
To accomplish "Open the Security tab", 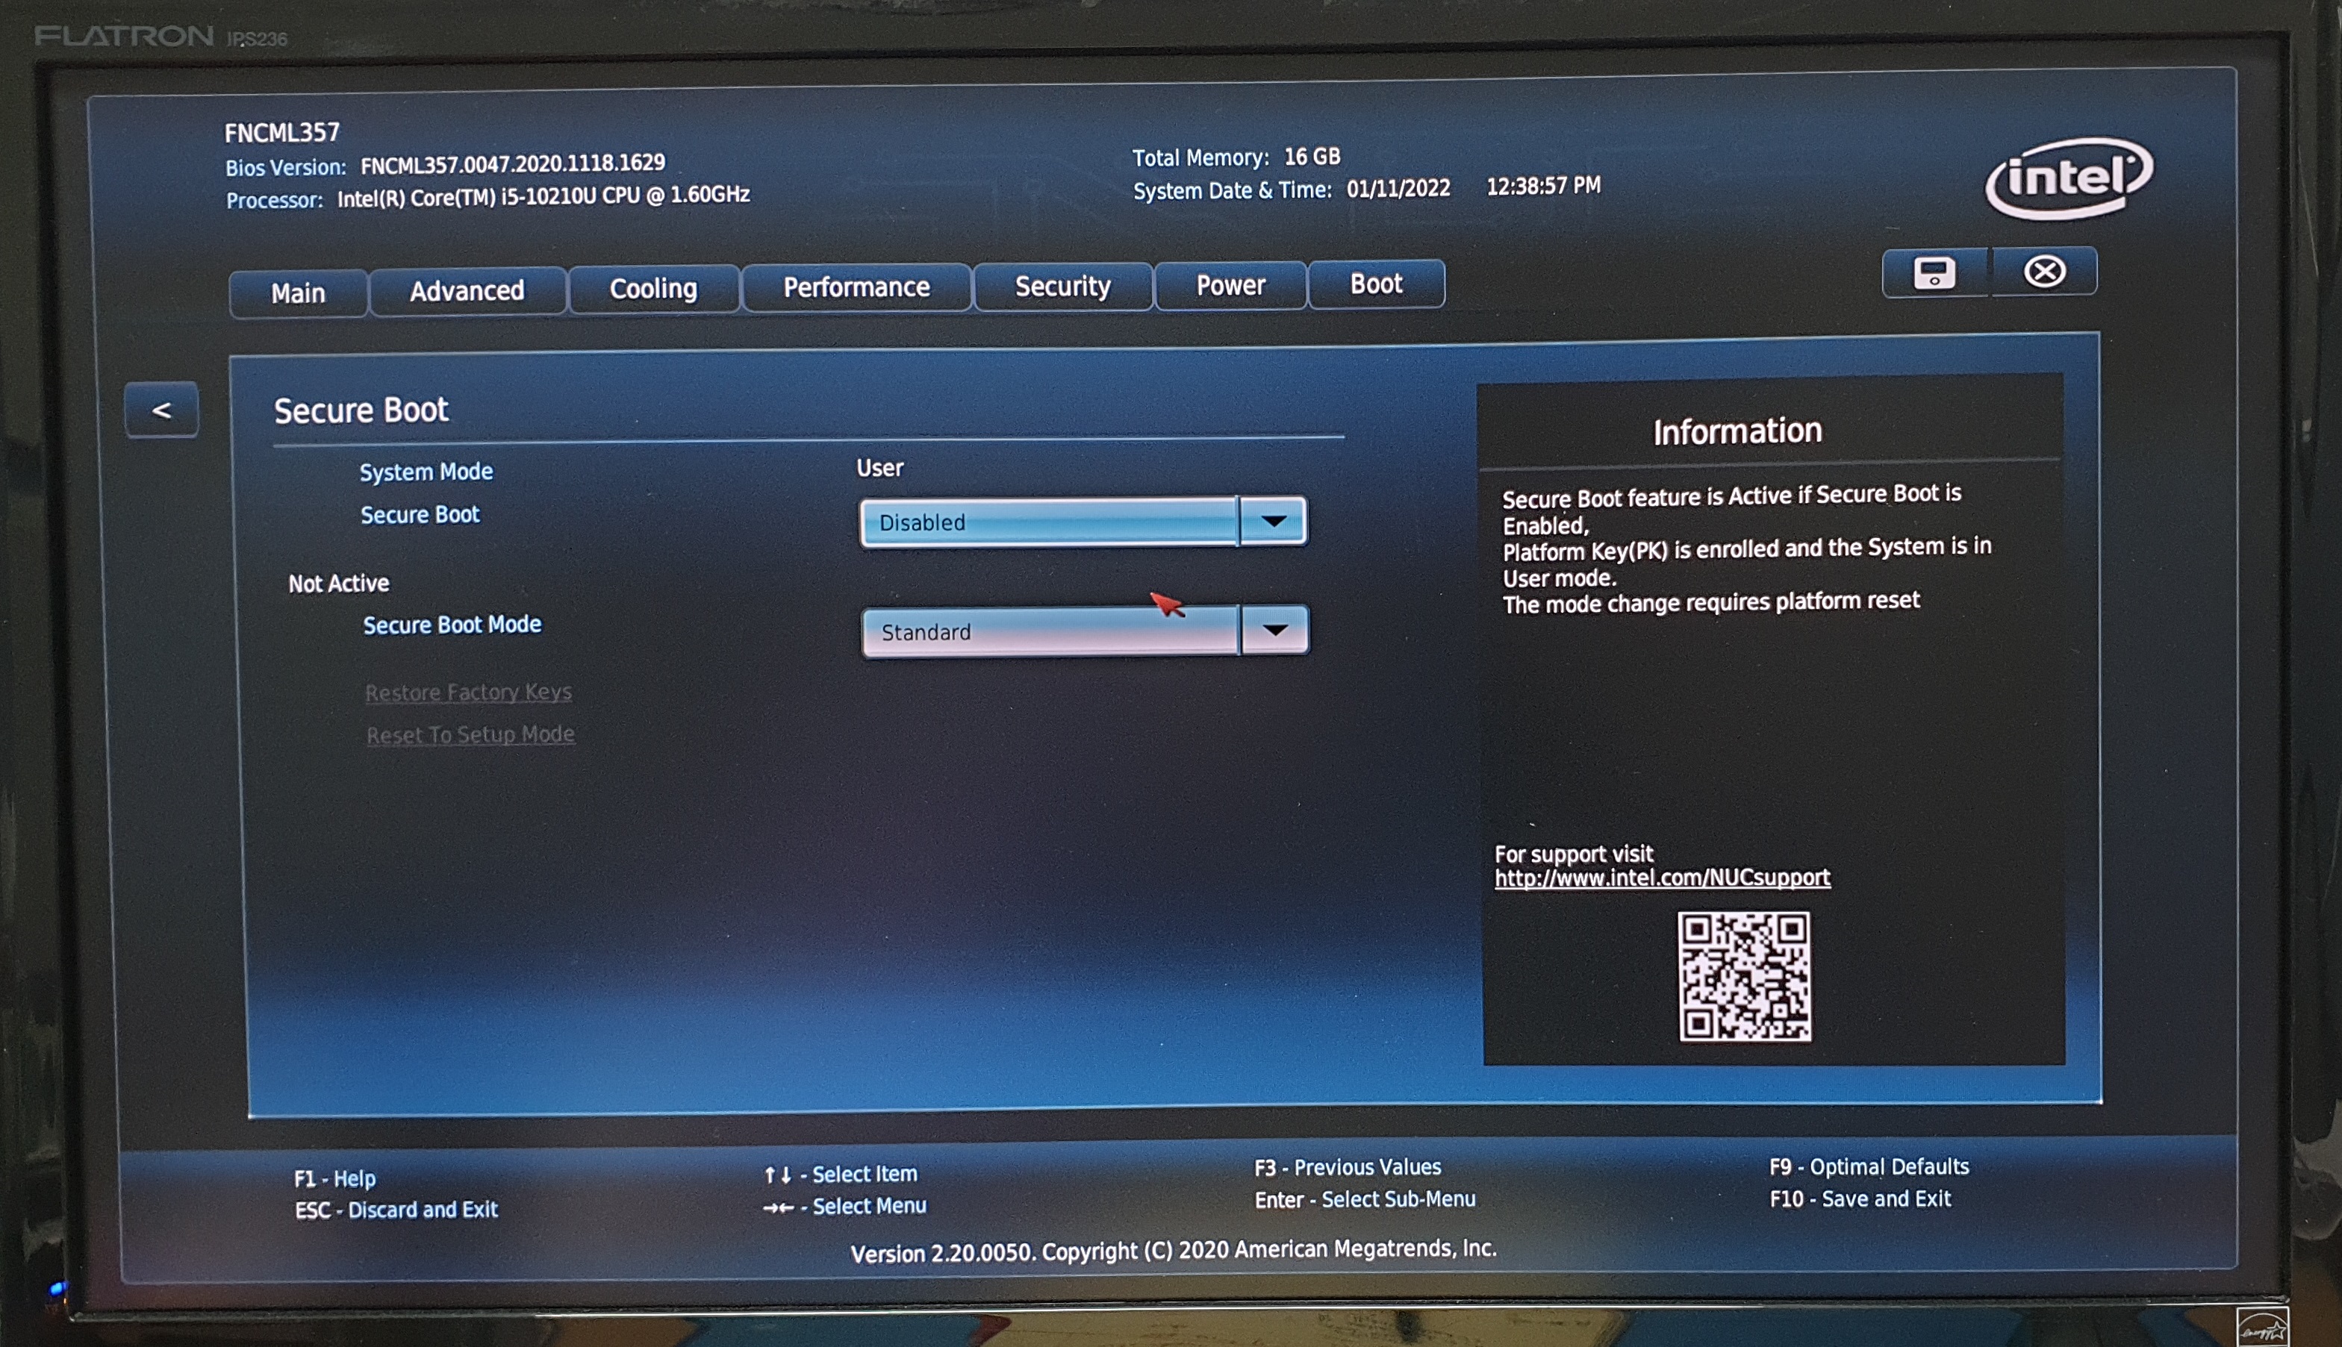I will [x=1062, y=286].
